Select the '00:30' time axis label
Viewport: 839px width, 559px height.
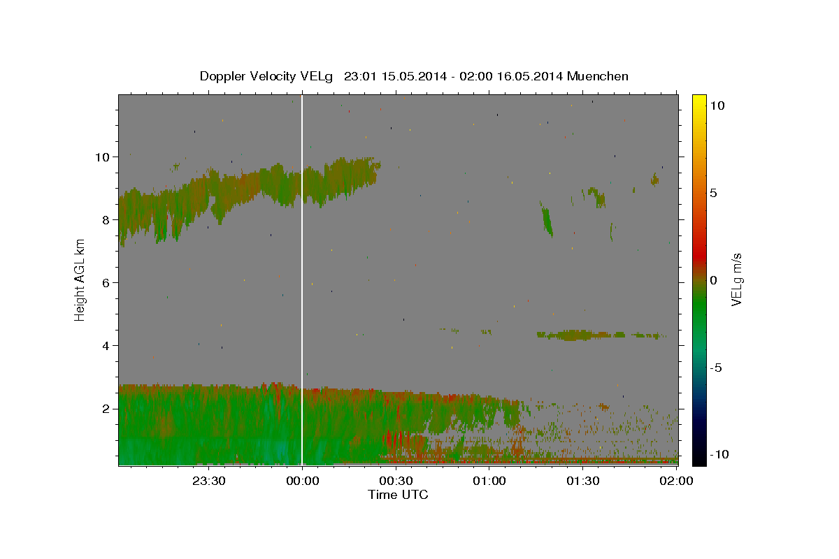tap(396, 481)
